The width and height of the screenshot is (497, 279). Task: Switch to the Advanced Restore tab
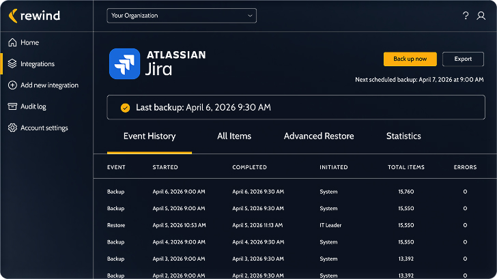(319, 136)
